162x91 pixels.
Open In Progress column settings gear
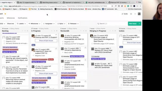57,31
